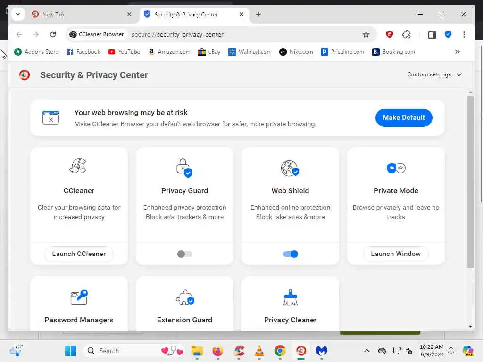Click the Privacy Guard padlock icon

(x=184, y=168)
